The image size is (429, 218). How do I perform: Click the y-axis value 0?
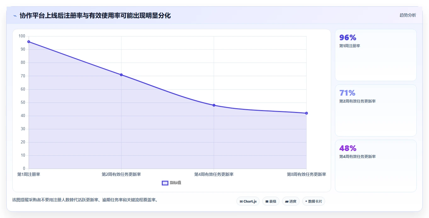[x=24, y=169]
